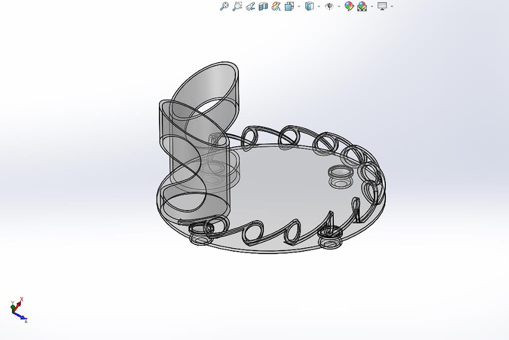Open the Apply Scene dropdown arrow

pyautogui.click(x=372, y=7)
